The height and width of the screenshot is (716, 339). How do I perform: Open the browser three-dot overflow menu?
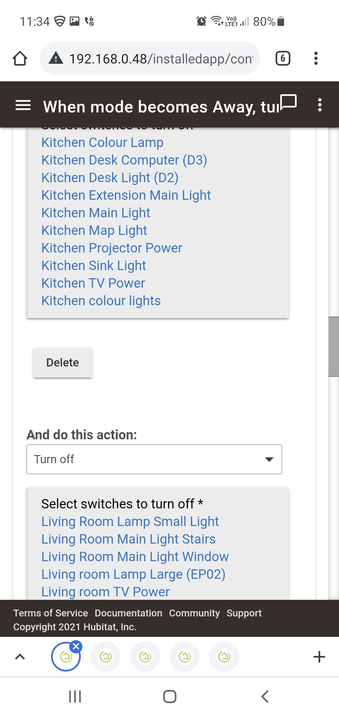[x=316, y=58]
